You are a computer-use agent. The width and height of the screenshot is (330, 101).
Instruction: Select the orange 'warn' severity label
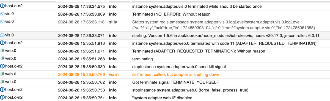(114, 74)
